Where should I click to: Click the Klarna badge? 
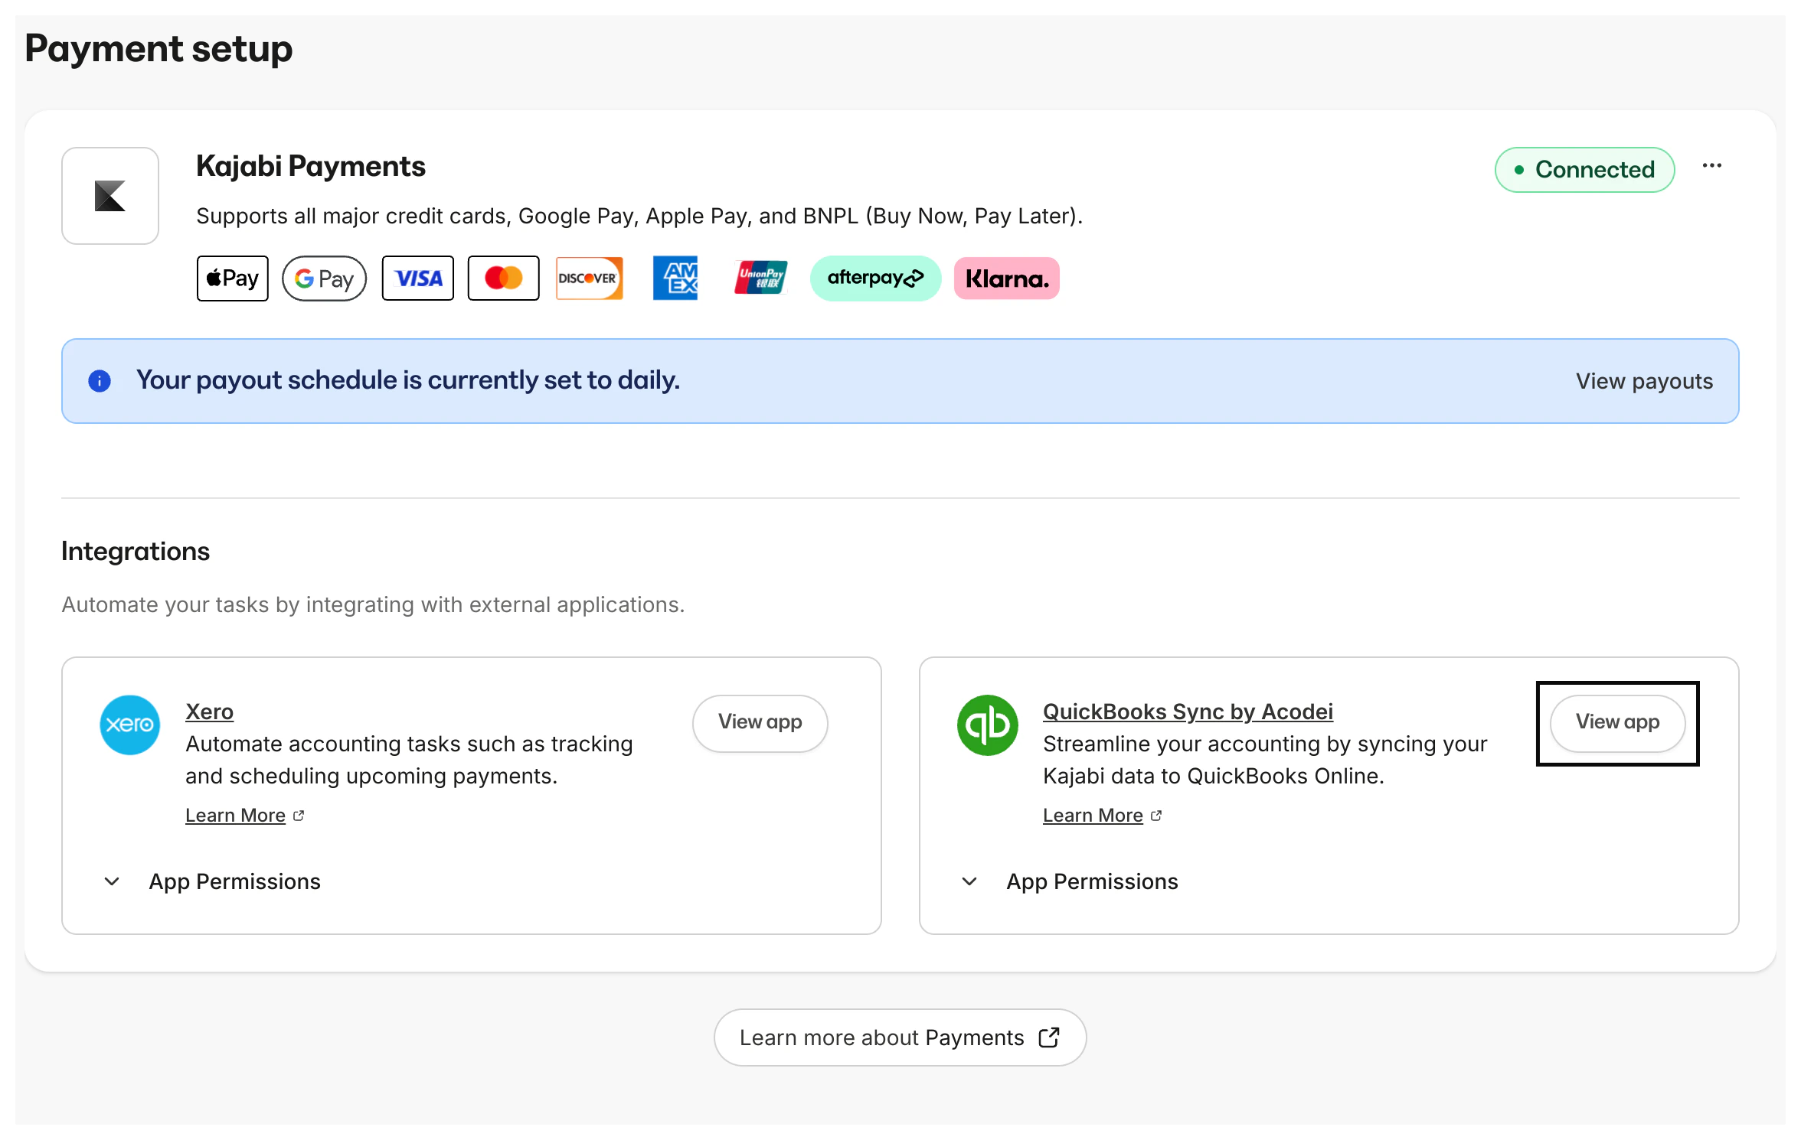(x=1006, y=278)
